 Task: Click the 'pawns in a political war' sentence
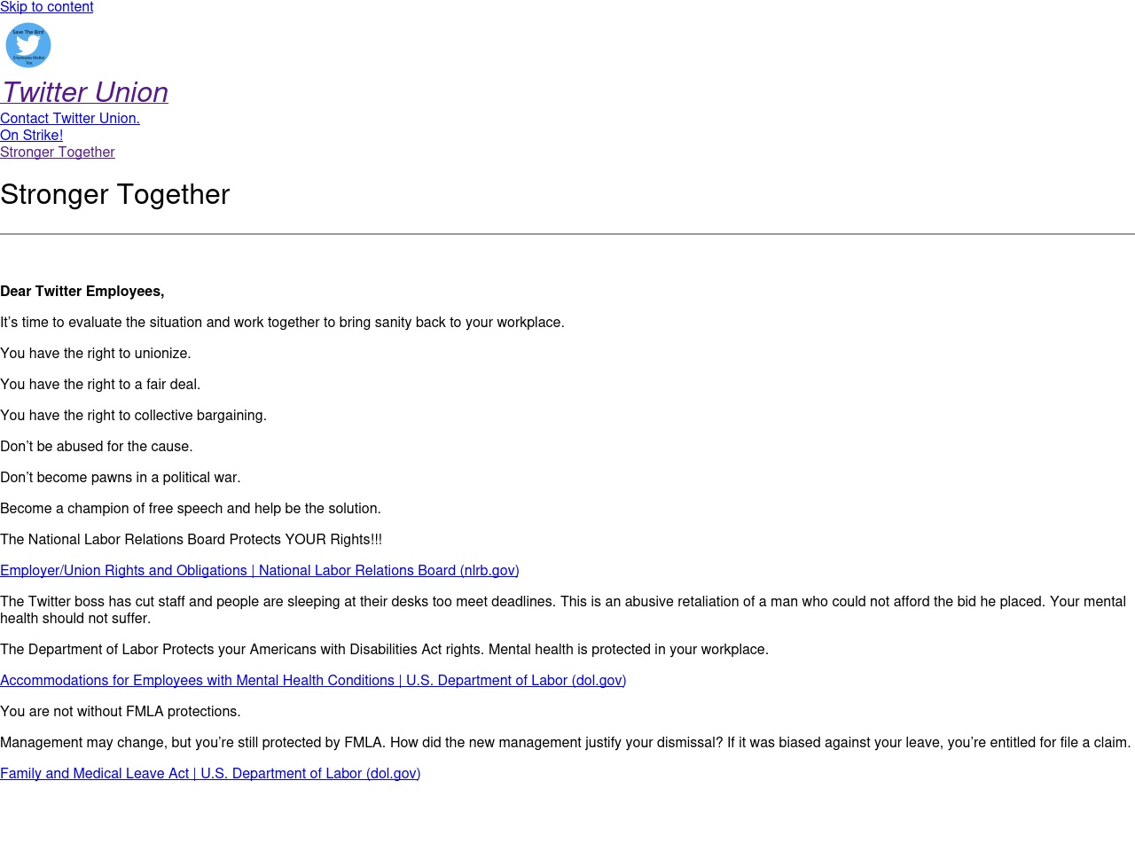click(121, 478)
